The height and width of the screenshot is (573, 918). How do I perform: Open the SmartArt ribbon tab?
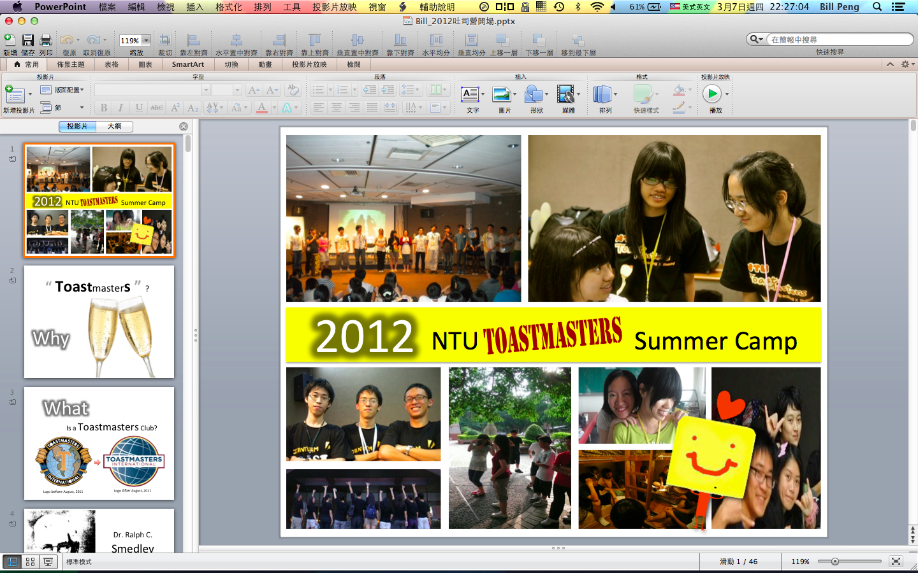pos(188,64)
